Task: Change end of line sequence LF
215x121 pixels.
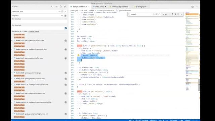Action: [x=167, y=120]
